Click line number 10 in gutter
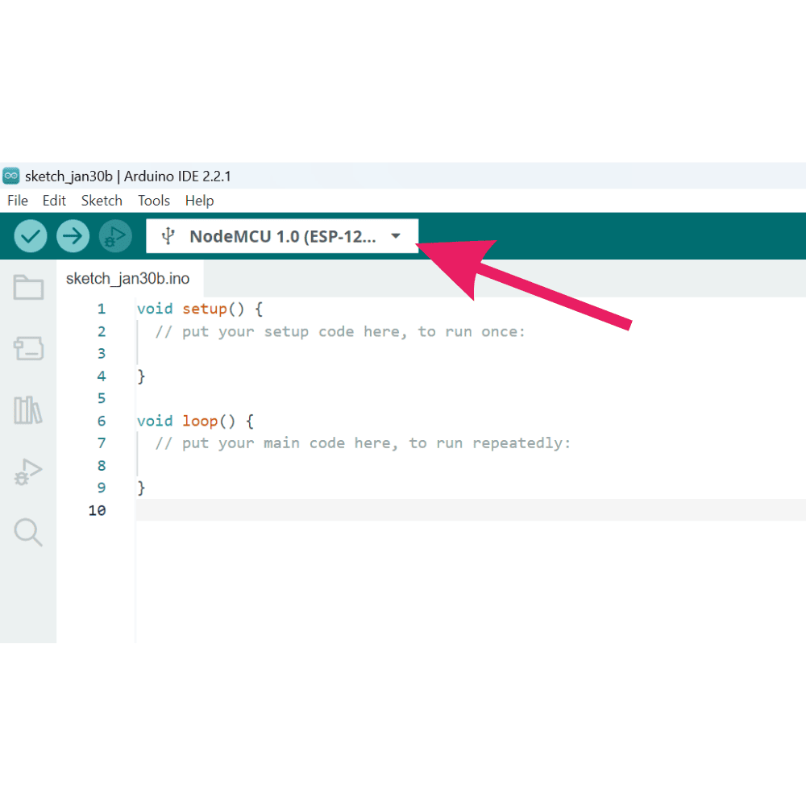Image resolution: width=806 pixels, height=806 pixels. click(97, 510)
